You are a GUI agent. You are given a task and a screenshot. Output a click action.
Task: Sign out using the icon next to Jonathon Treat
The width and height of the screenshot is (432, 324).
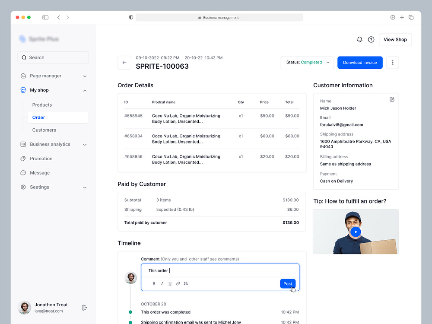[x=84, y=308]
